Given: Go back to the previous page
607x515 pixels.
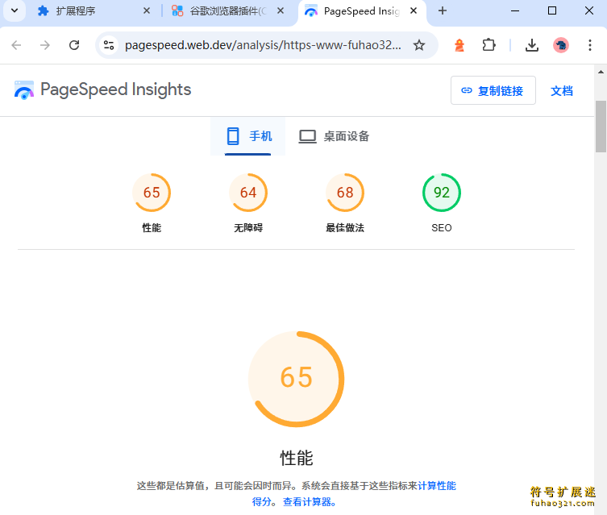Looking at the screenshot, I should [x=16, y=45].
